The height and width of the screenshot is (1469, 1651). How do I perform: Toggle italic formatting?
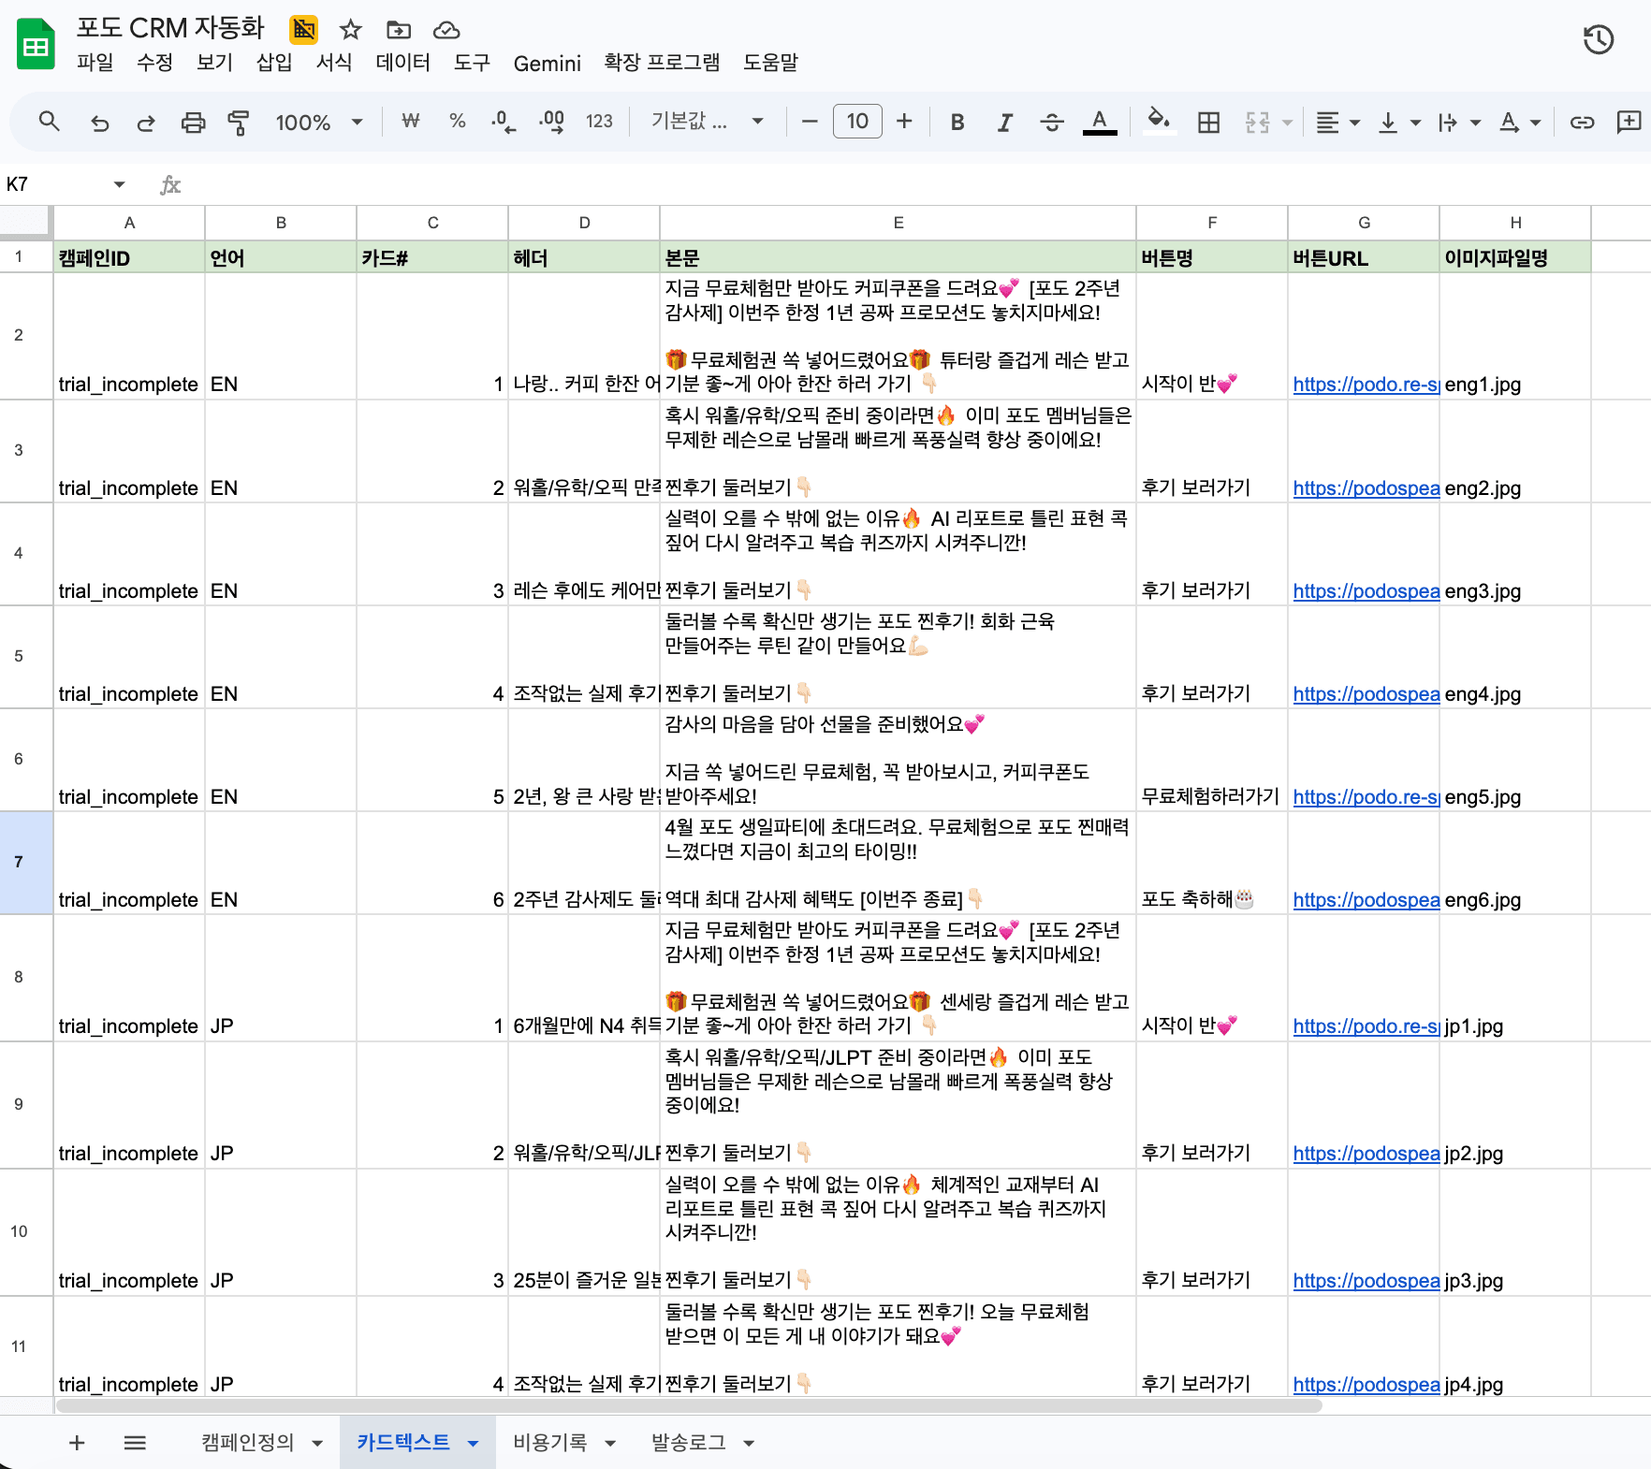1004,123
